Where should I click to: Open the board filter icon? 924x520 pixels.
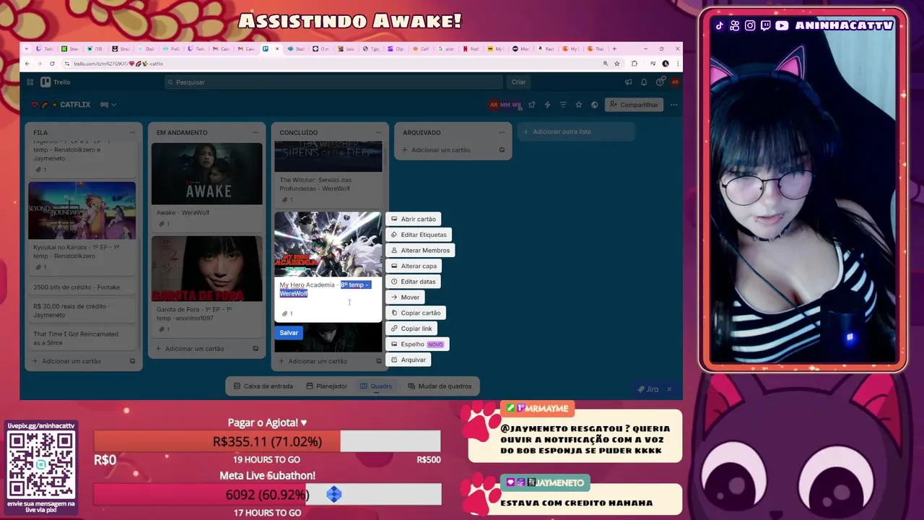coord(563,105)
